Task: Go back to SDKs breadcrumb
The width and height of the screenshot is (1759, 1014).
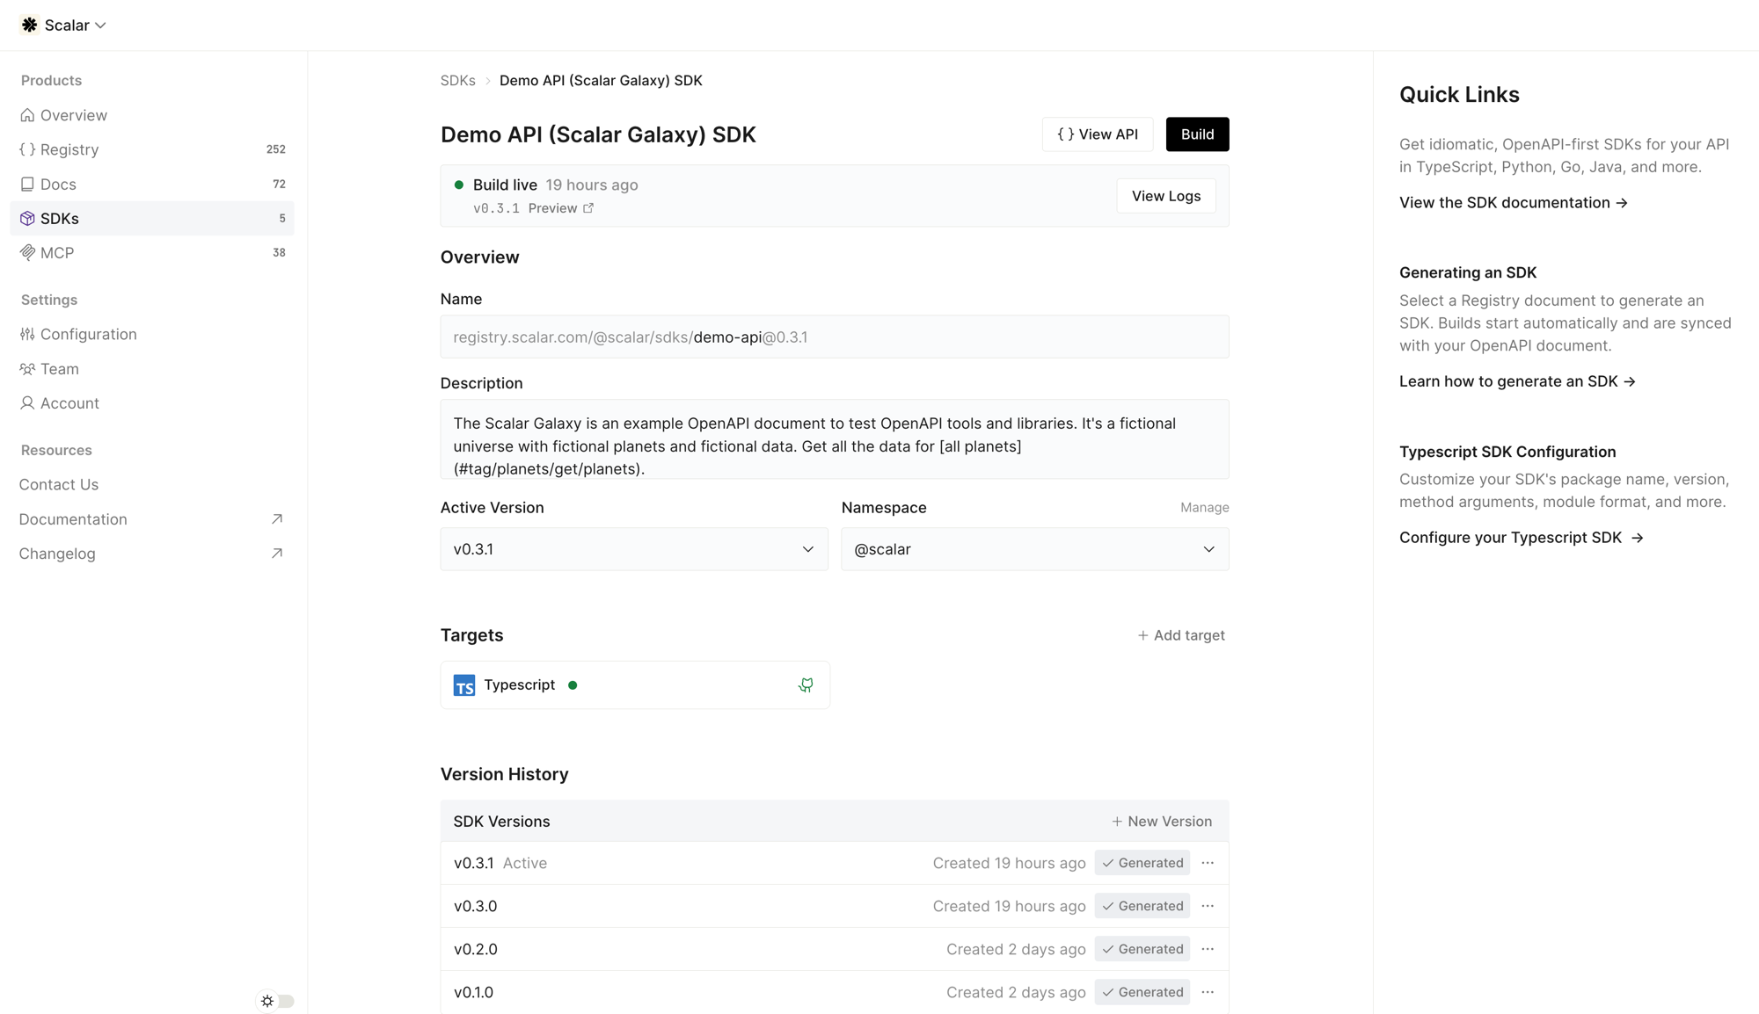Action: (457, 81)
